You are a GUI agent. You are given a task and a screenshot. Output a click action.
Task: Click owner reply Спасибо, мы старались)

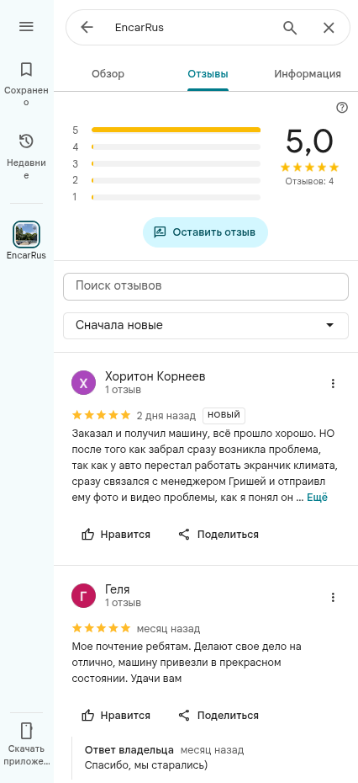click(x=146, y=765)
